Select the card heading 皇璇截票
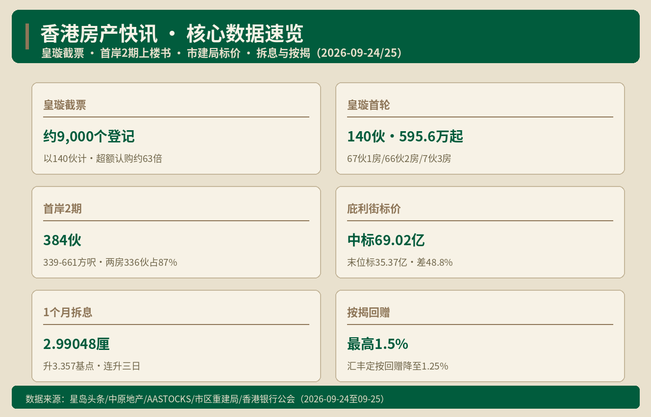The height and width of the screenshot is (417, 651). point(65,105)
